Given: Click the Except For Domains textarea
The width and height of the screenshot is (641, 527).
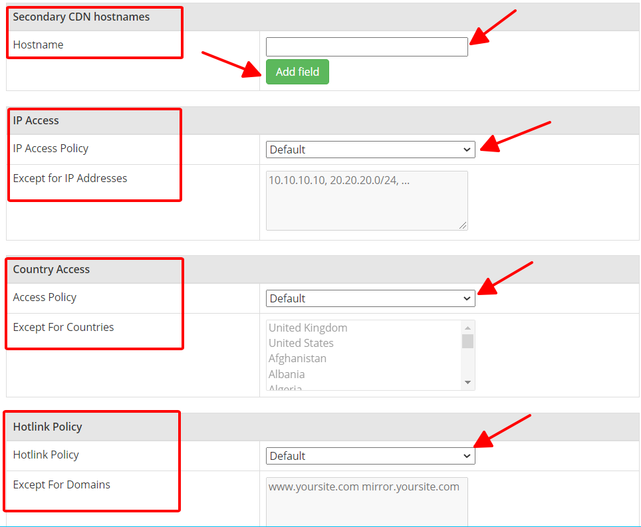Looking at the screenshot, I should point(366,502).
